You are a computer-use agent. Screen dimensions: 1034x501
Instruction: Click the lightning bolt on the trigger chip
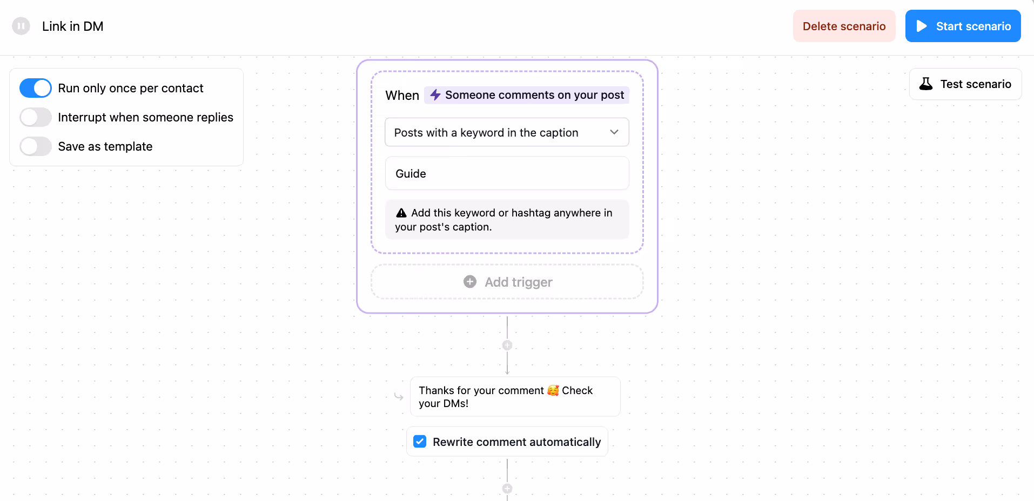[435, 94]
